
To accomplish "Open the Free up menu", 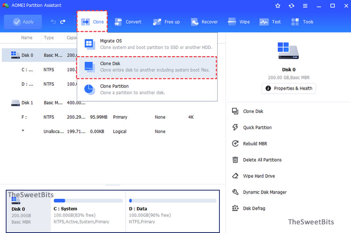I will pyautogui.click(x=166, y=22).
